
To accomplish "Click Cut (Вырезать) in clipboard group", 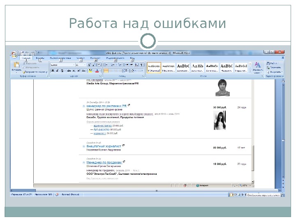I will pos(30,63).
